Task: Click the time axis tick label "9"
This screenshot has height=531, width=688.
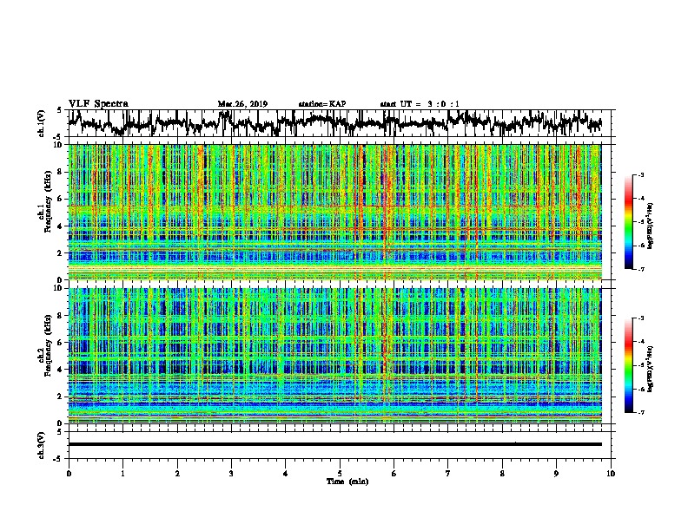Action: click(556, 474)
